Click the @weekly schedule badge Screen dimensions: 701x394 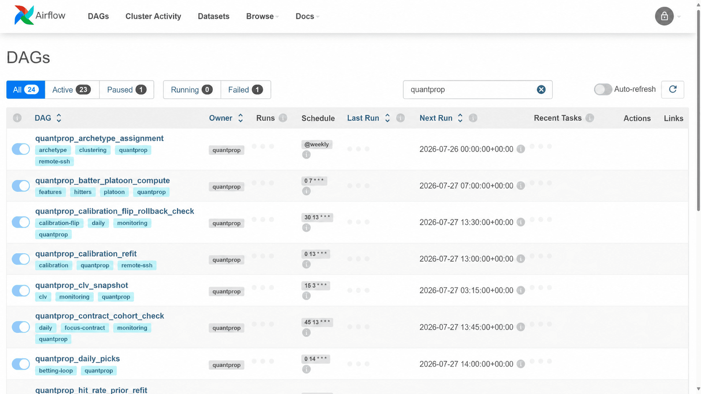click(x=317, y=144)
